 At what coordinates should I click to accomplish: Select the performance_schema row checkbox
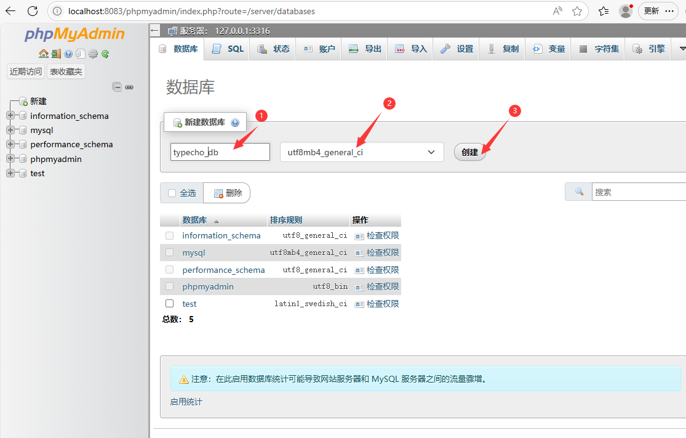click(x=170, y=269)
